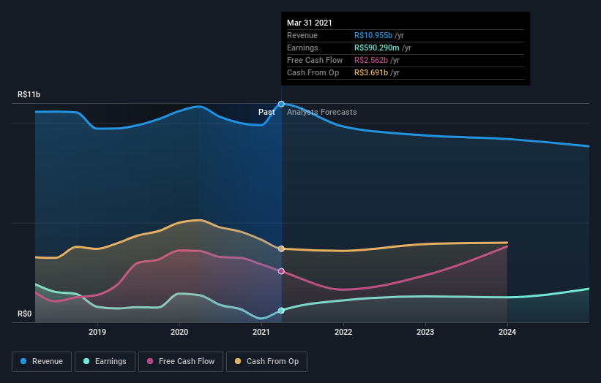Toggle the Revenue legend series
The height and width of the screenshot is (383, 601).
(42, 362)
